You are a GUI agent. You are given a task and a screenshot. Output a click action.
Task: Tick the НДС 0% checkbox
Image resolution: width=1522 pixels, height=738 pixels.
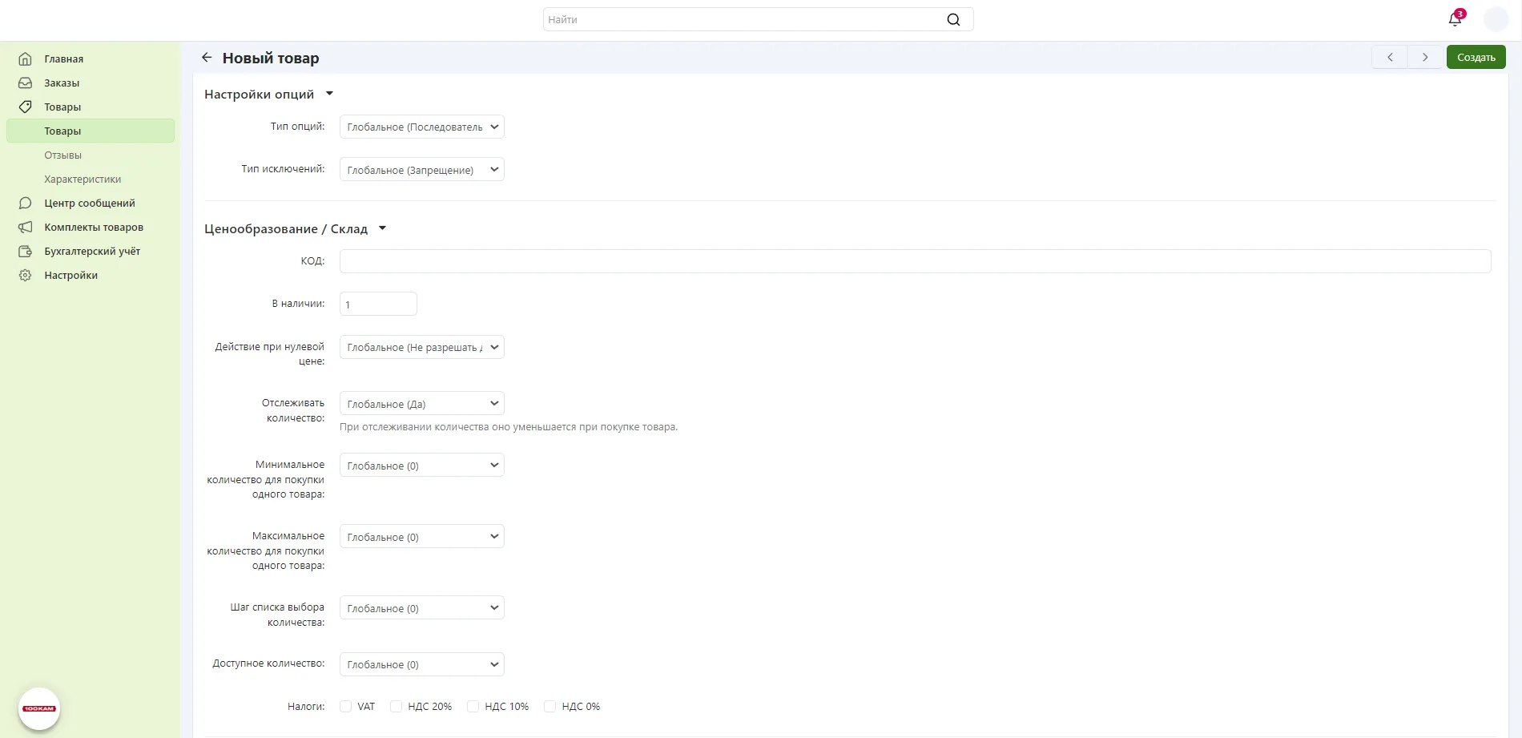pyautogui.click(x=550, y=707)
